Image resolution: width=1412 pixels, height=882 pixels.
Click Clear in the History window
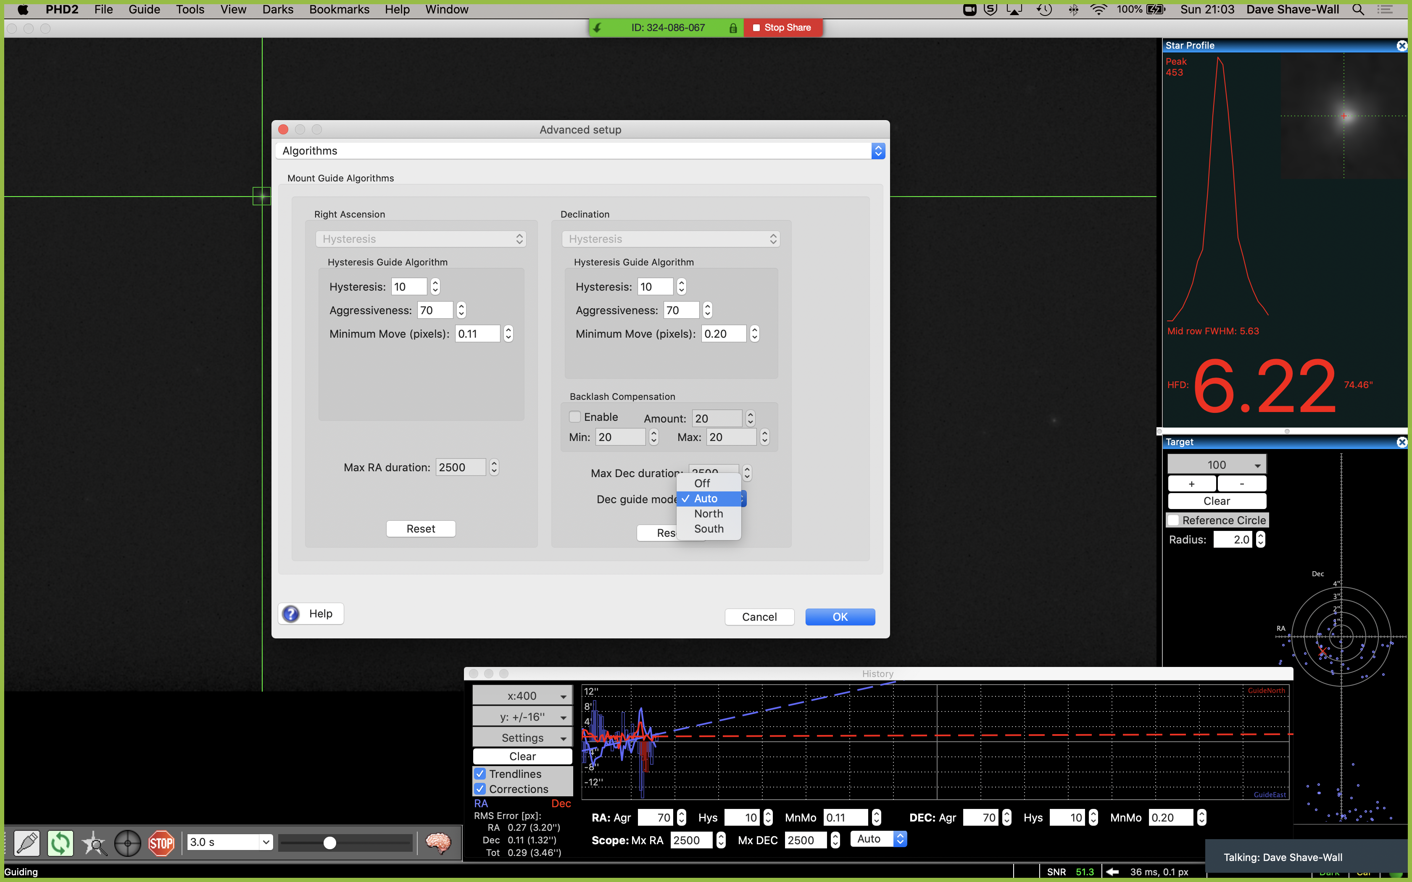coord(522,756)
